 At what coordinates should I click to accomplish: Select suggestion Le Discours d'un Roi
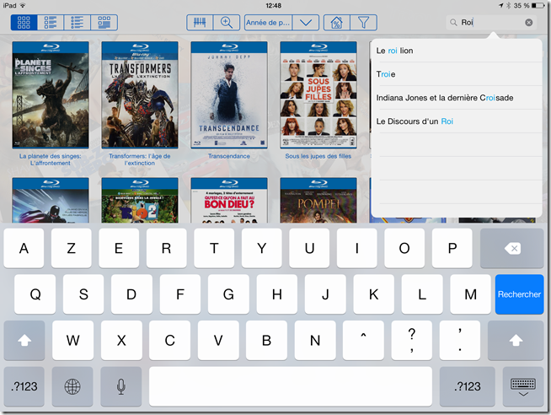[456, 121]
